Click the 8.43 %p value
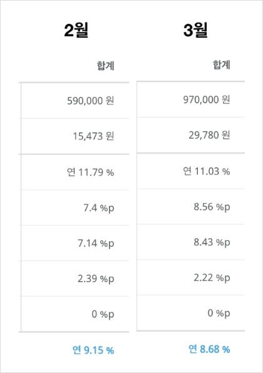The image size is (263, 373). point(212,243)
